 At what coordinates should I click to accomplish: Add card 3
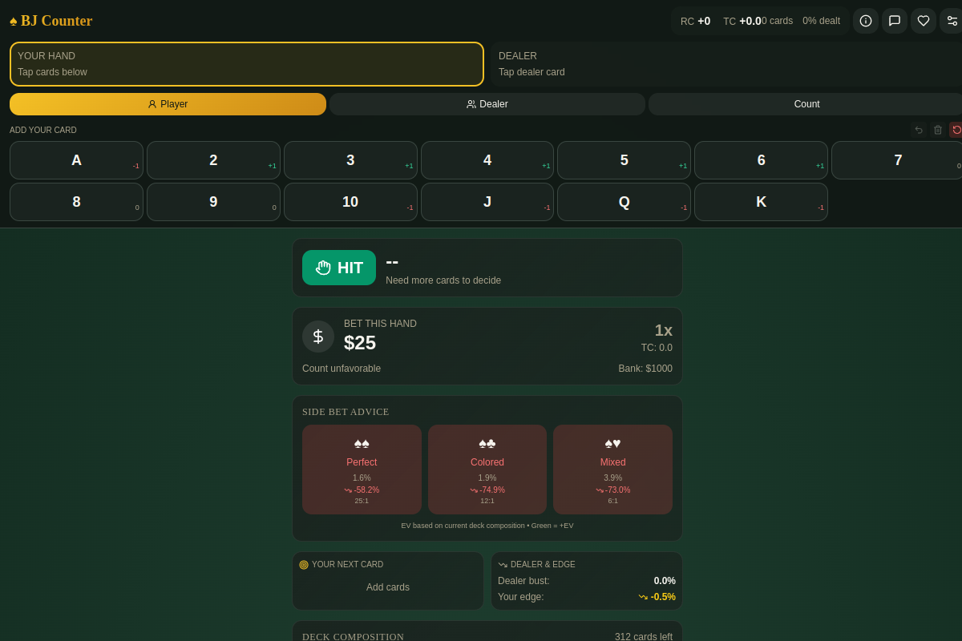point(350,160)
